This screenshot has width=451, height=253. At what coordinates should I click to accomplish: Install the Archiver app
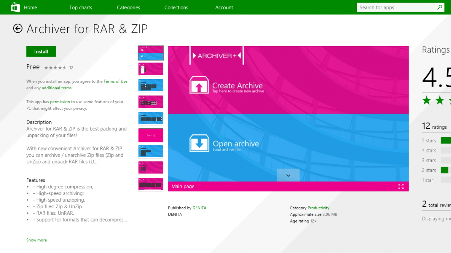[41, 51]
